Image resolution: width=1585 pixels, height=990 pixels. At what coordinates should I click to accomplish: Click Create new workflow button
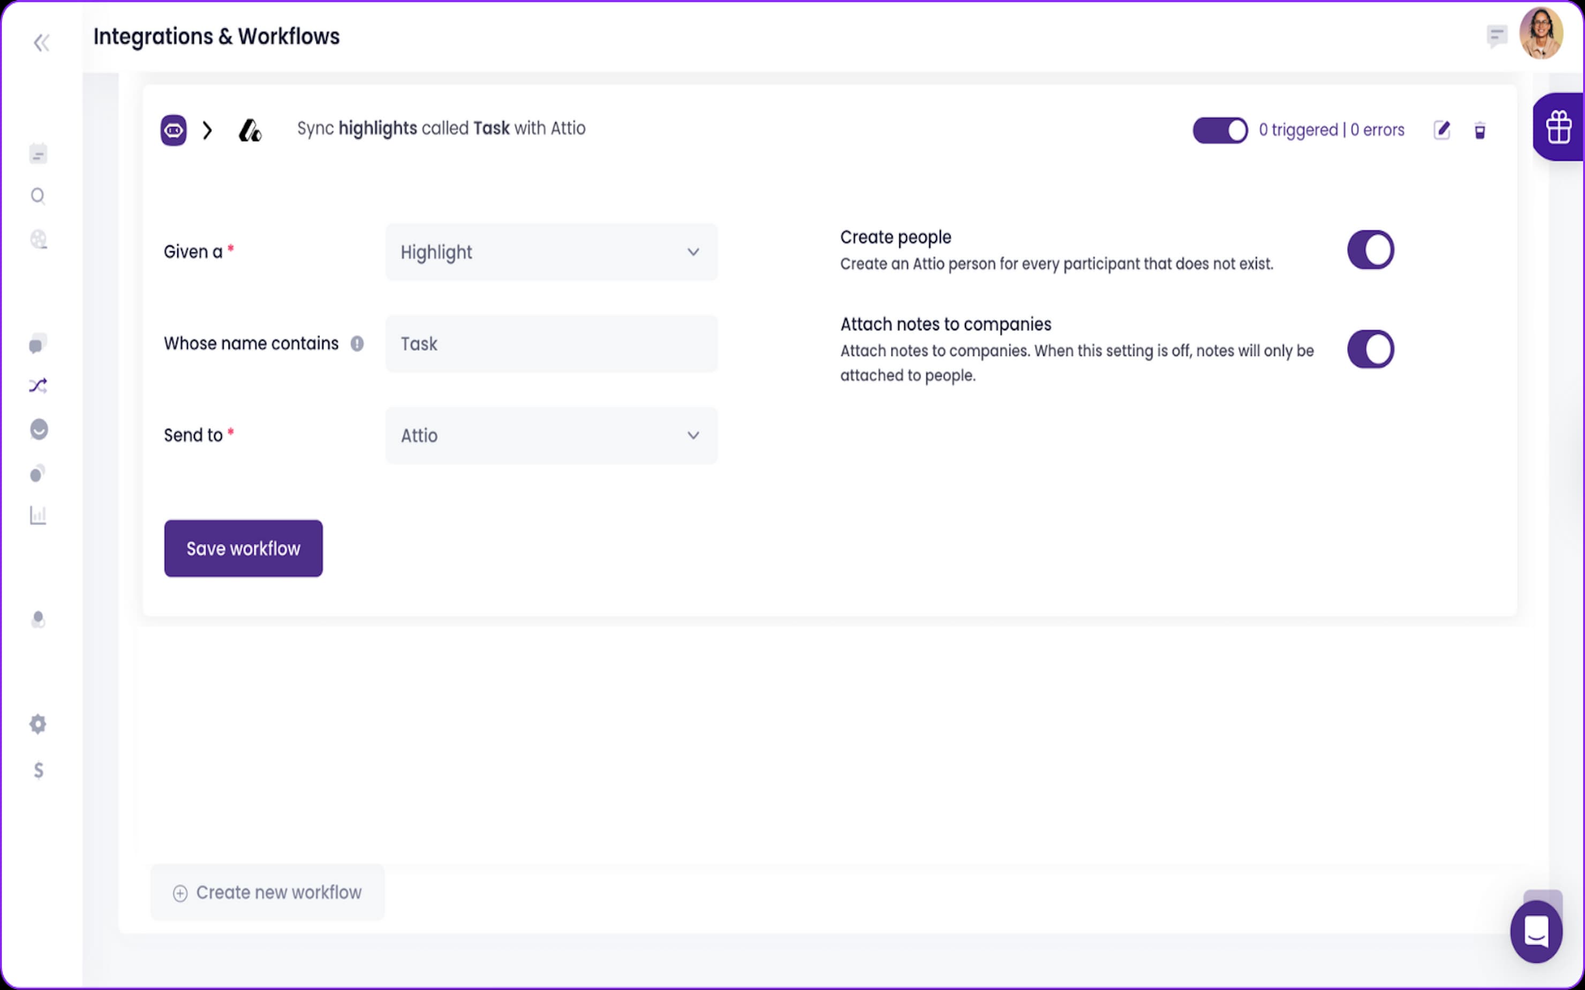tap(268, 892)
